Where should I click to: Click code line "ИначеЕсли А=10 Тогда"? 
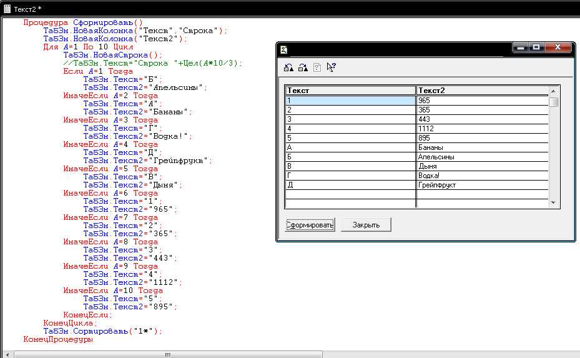[x=113, y=291]
